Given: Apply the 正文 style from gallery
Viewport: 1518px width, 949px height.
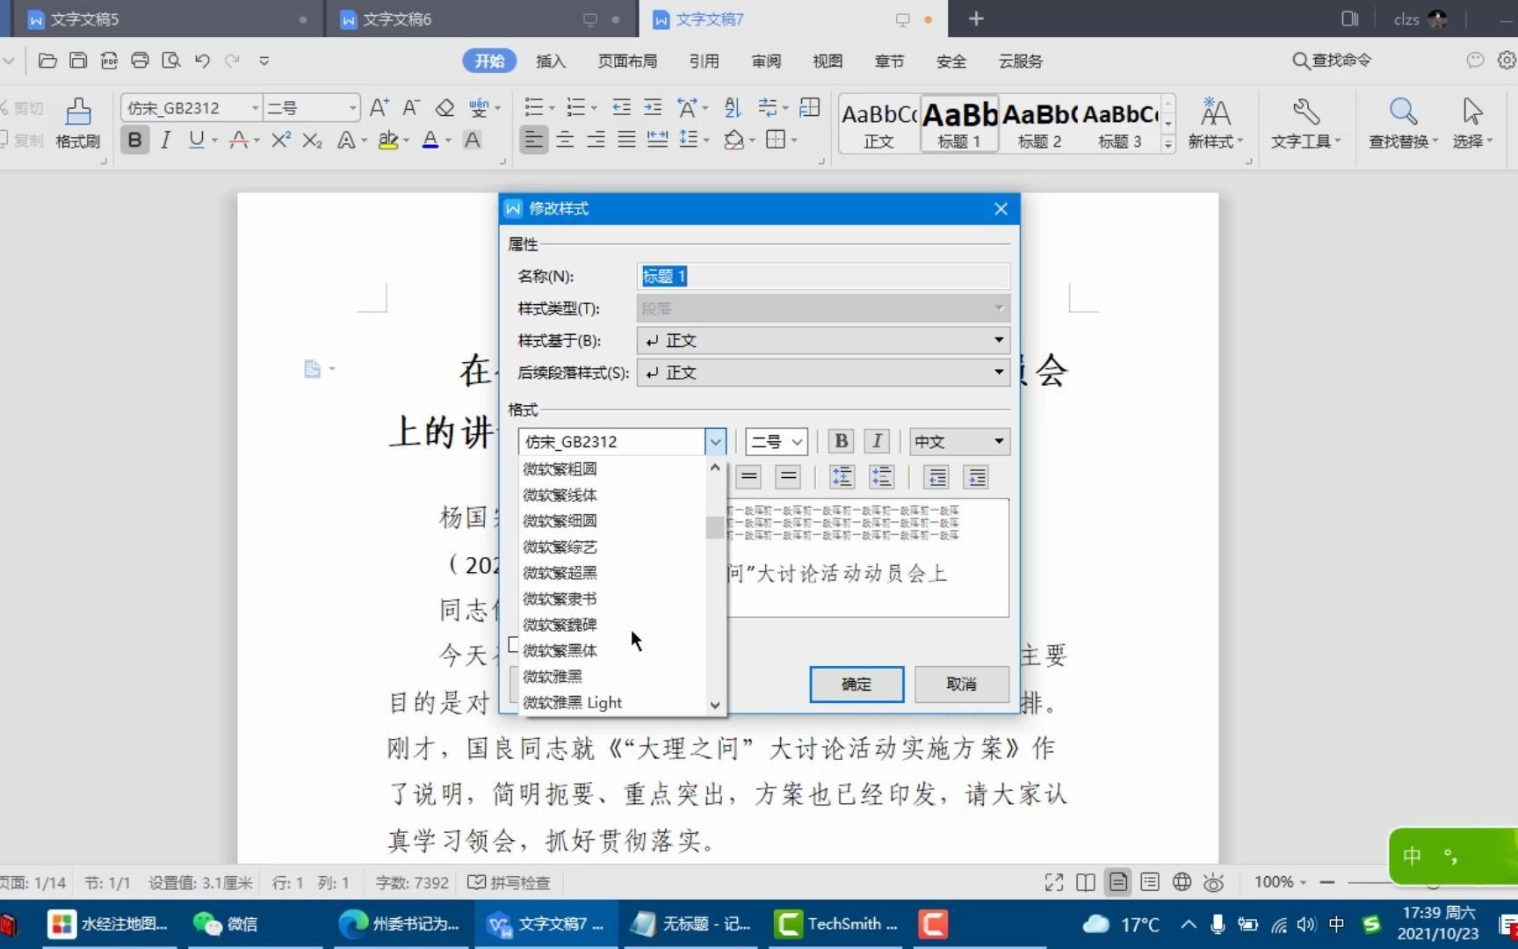Looking at the screenshot, I should pos(879,124).
